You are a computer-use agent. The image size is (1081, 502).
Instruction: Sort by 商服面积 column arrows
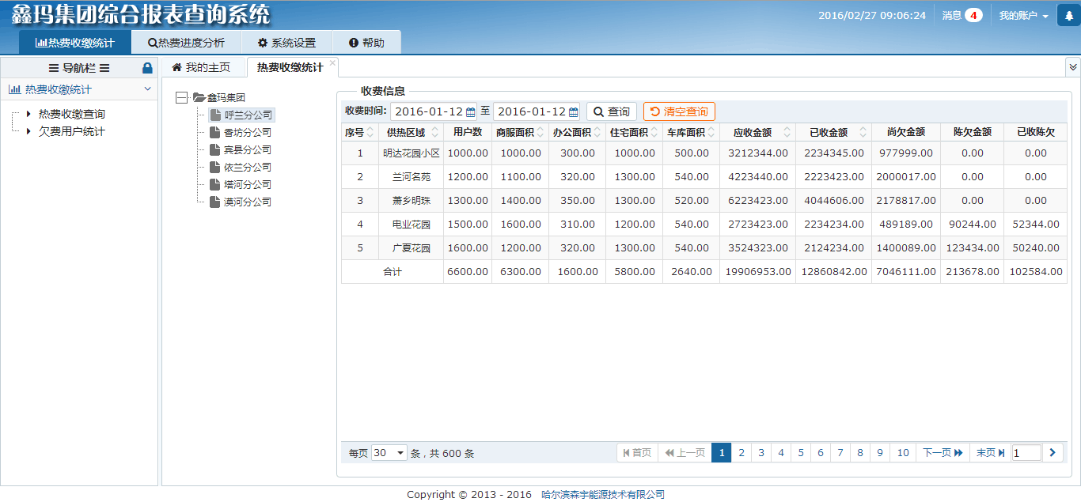[540, 132]
